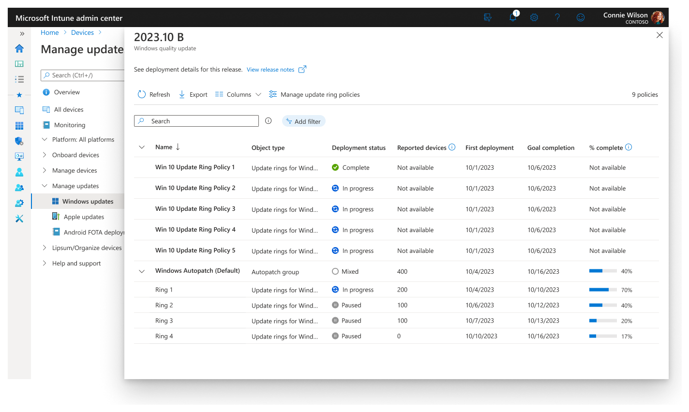This screenshot has height=412, width=689.
Task: Open the Home icon in the left rail
Action: (x=19, y=48)
